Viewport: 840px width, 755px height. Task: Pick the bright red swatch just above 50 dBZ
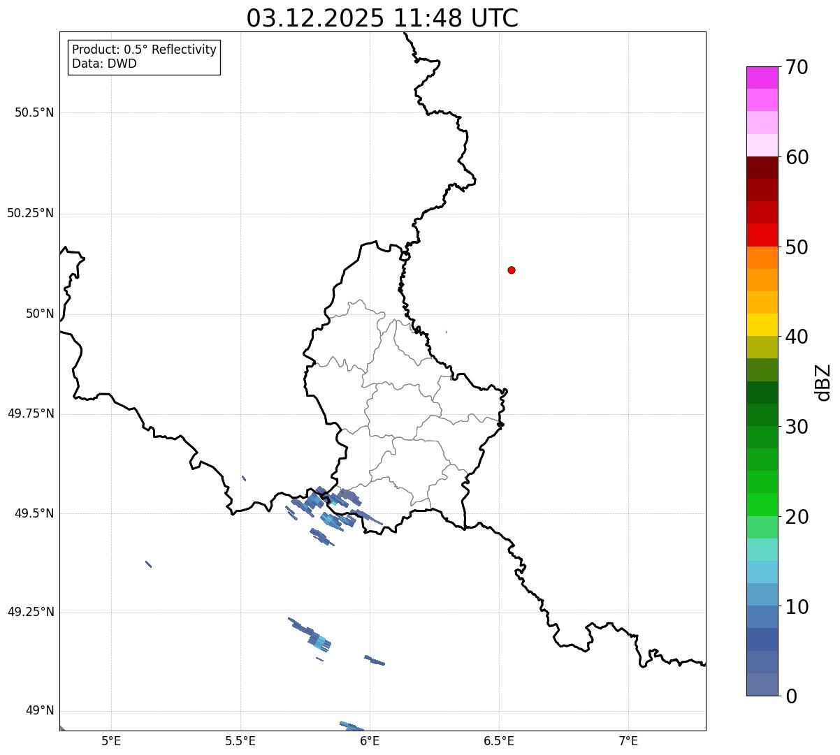pos(762,235)
